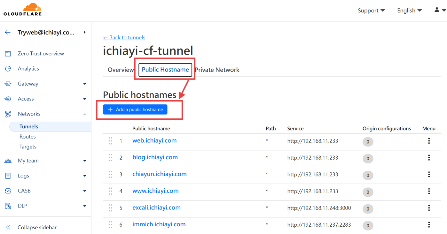Click the Public hostname column header
This screenshot has width=447, height=234.
pos(151,129)
